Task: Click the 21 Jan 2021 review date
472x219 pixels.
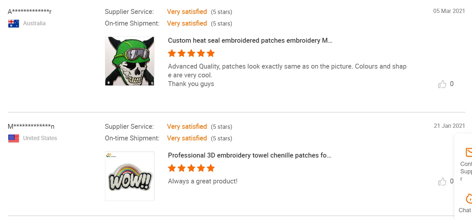Action: click(449, 126)
